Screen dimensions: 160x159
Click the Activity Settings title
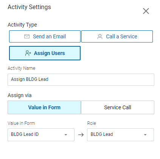29,7
